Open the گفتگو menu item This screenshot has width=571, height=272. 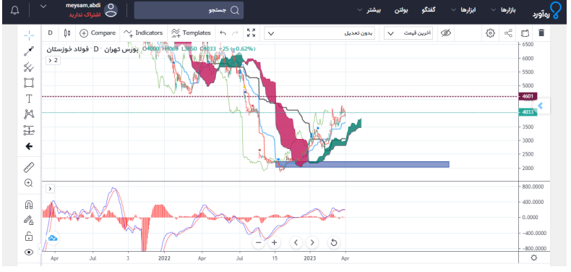click(429, 10)
